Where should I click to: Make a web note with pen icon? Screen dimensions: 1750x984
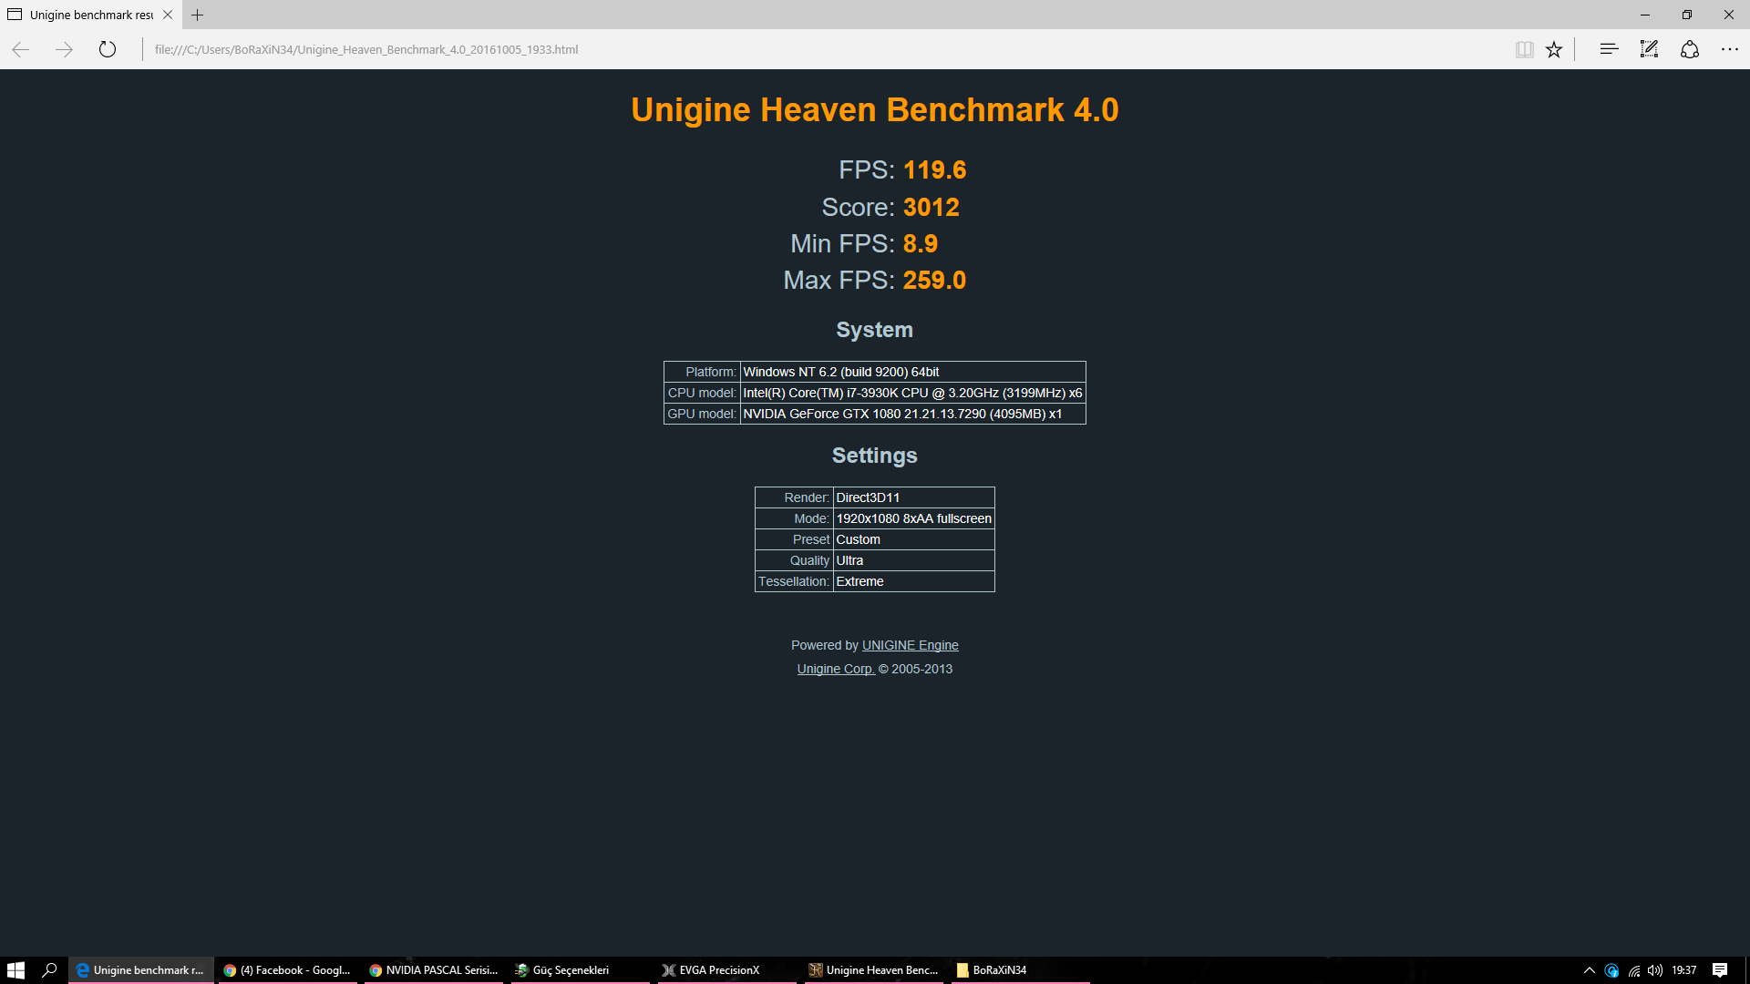click(1649, 49)
